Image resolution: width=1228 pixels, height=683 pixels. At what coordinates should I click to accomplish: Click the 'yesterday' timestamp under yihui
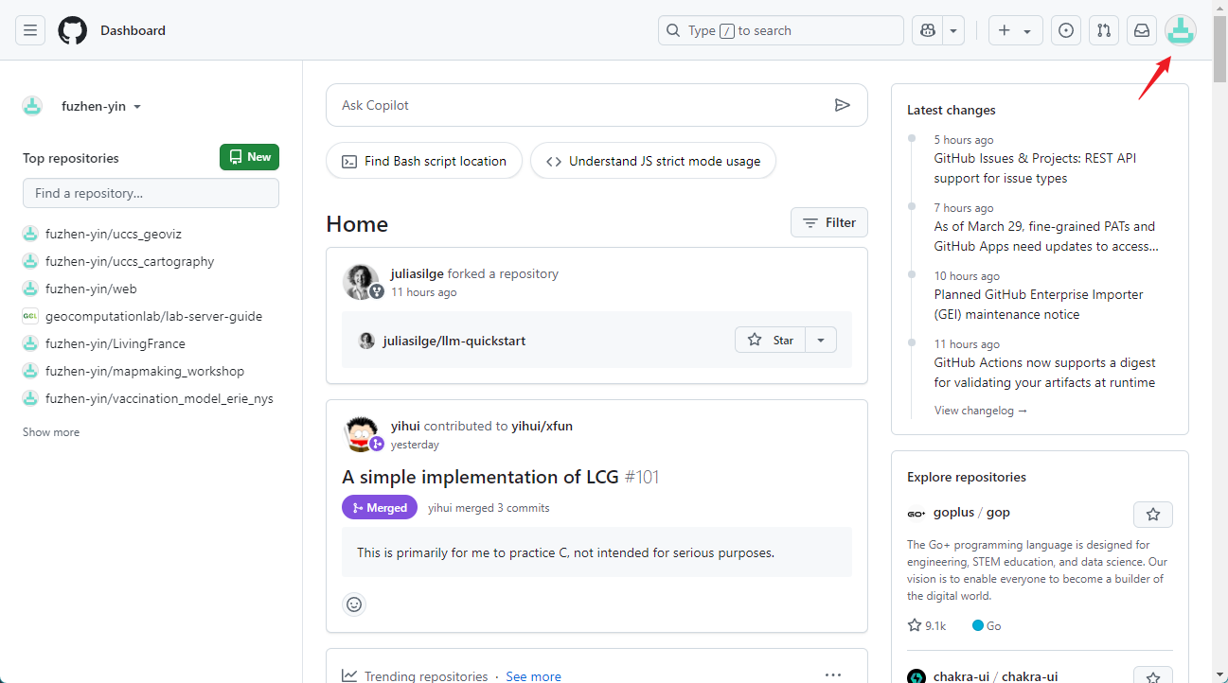pyautogui.click(x=415, y=445)
